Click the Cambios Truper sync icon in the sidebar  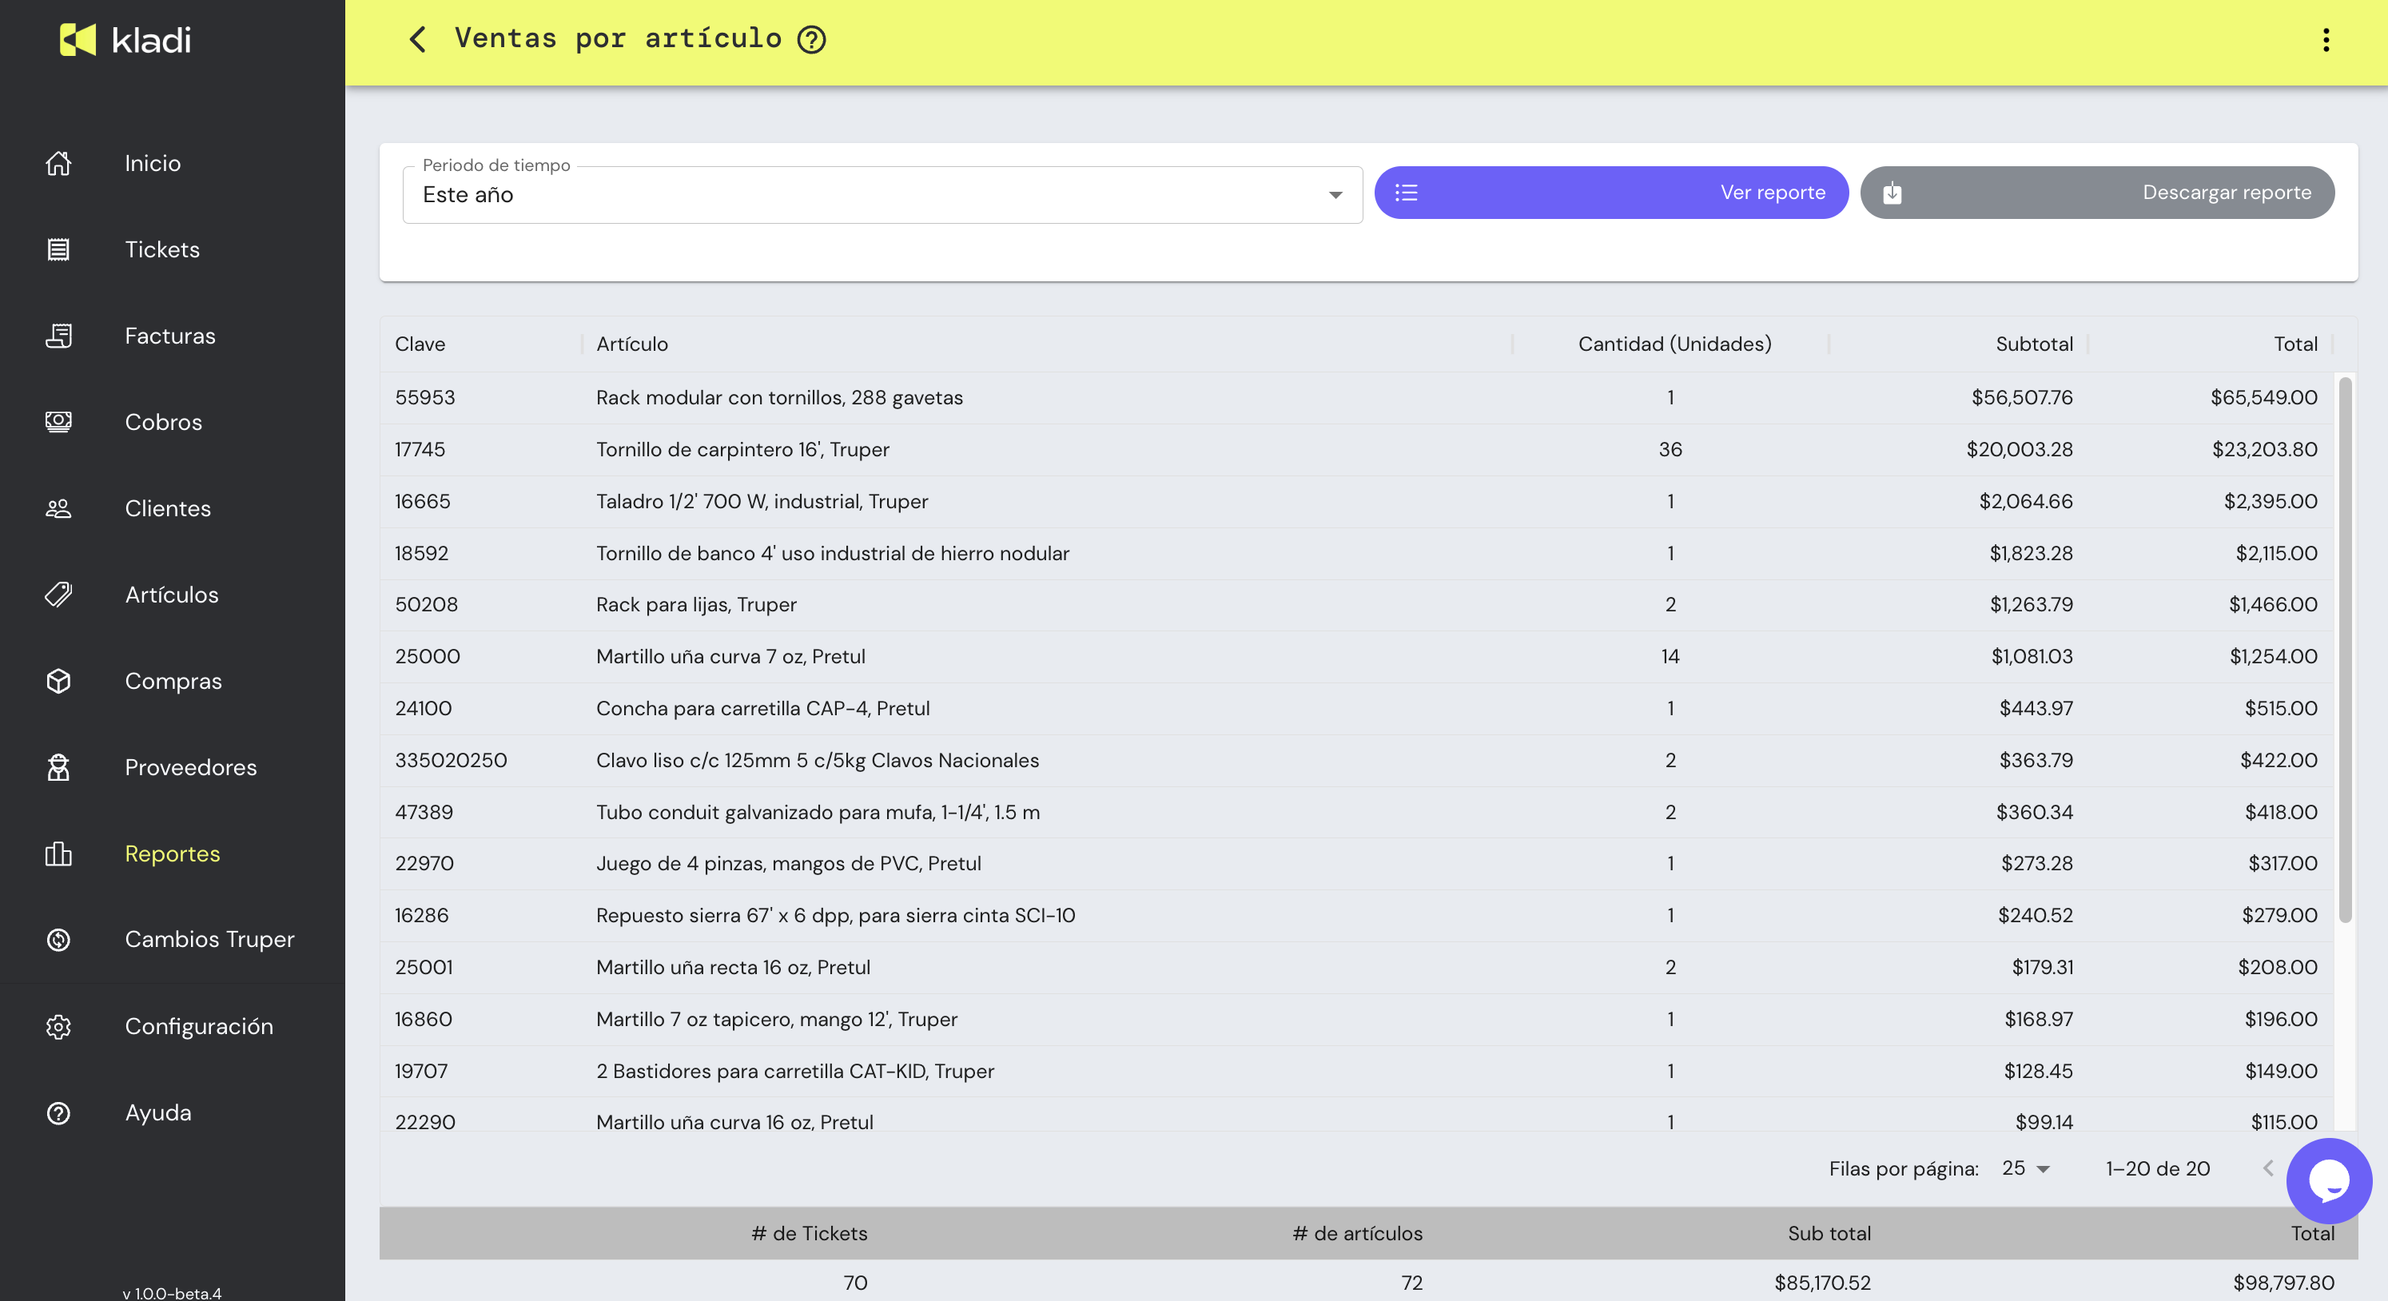(58, 940)
